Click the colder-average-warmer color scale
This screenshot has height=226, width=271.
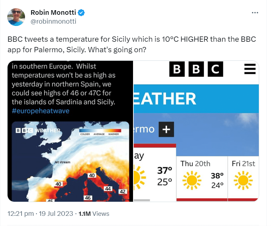click(x=100, y=132)
